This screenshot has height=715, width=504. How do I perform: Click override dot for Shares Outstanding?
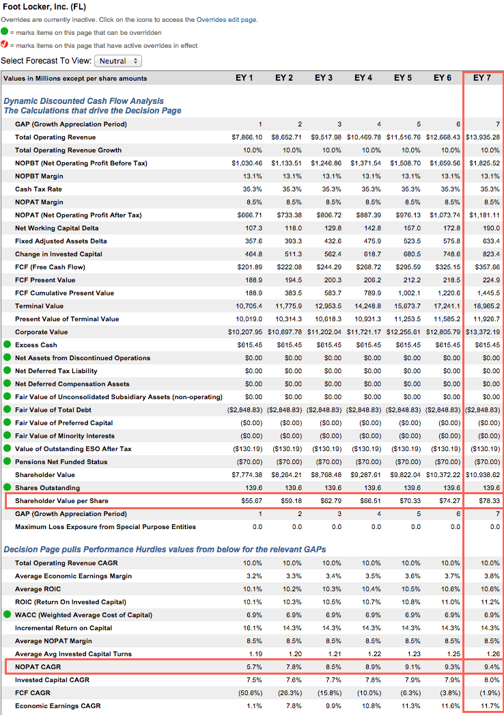tap(7, 487)
